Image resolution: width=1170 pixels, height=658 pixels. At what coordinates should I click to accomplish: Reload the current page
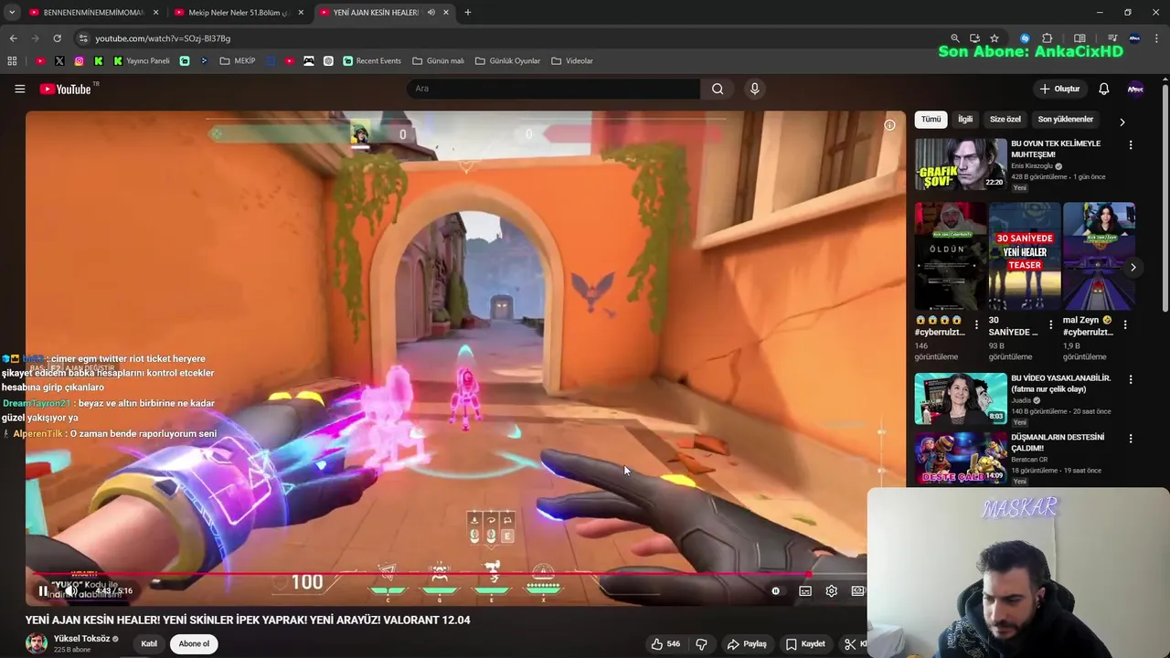pos(57,38)
